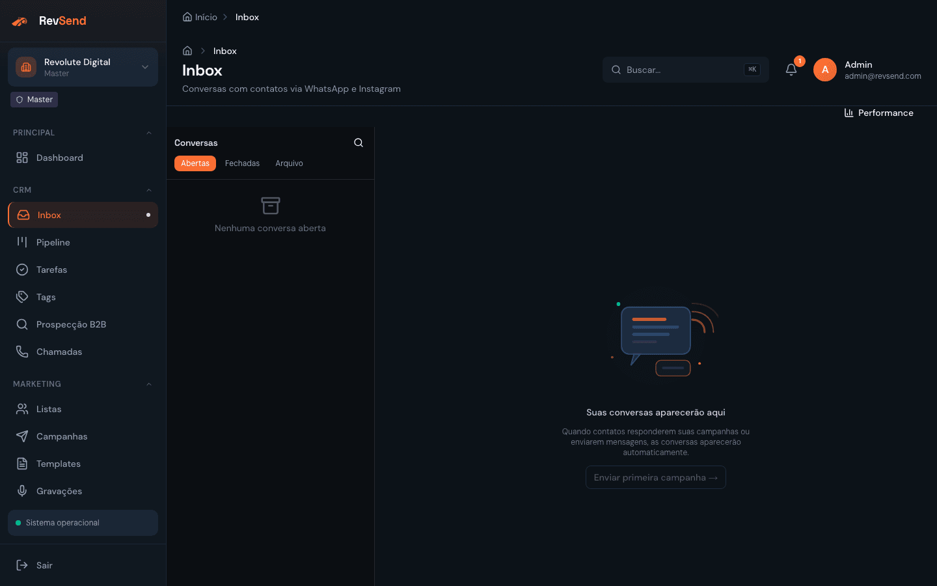Click the Admin avatar circle
The width and height of the screenshot is (937, 586).
tap(825, 70)
